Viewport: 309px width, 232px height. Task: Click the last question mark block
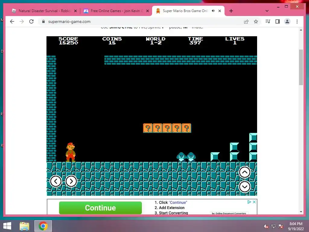tap(186, 128)
